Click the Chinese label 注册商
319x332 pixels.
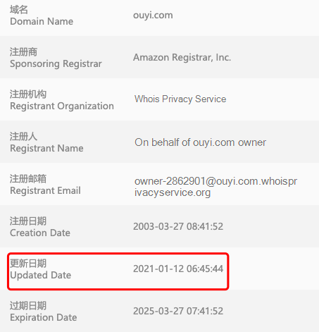point(23,52)
